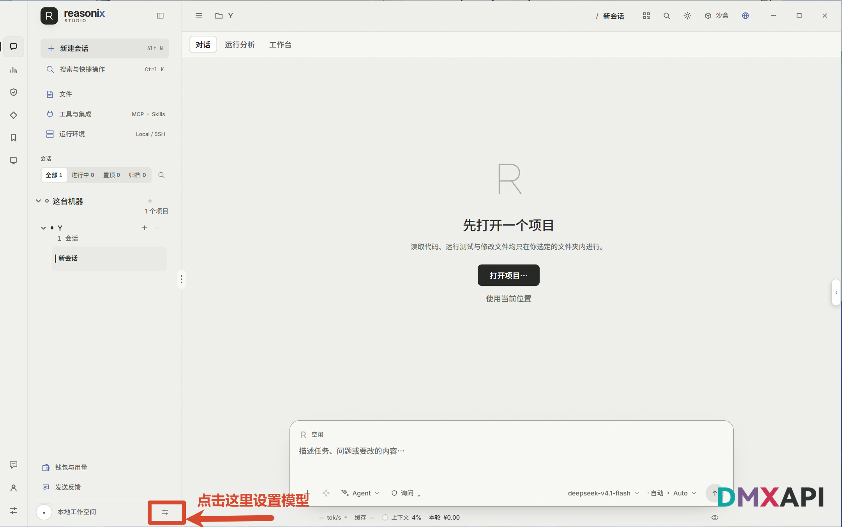Search using the magnifier in title bar
Viewport: 842px width, 527px height.
667,16
